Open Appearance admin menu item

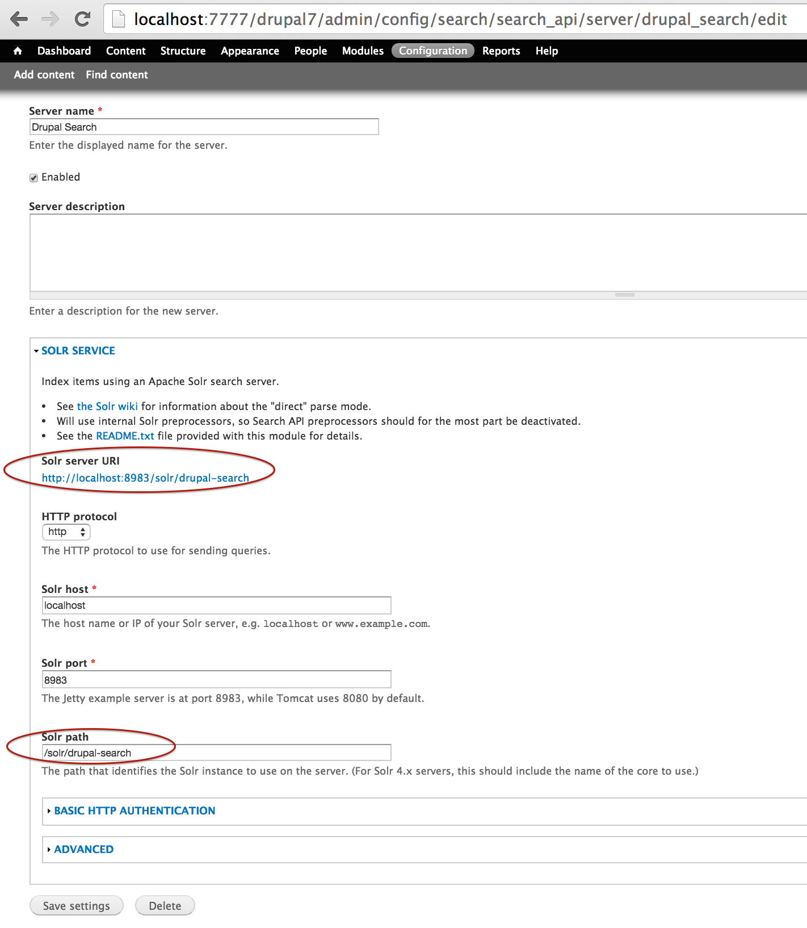[x=250, y=51]
